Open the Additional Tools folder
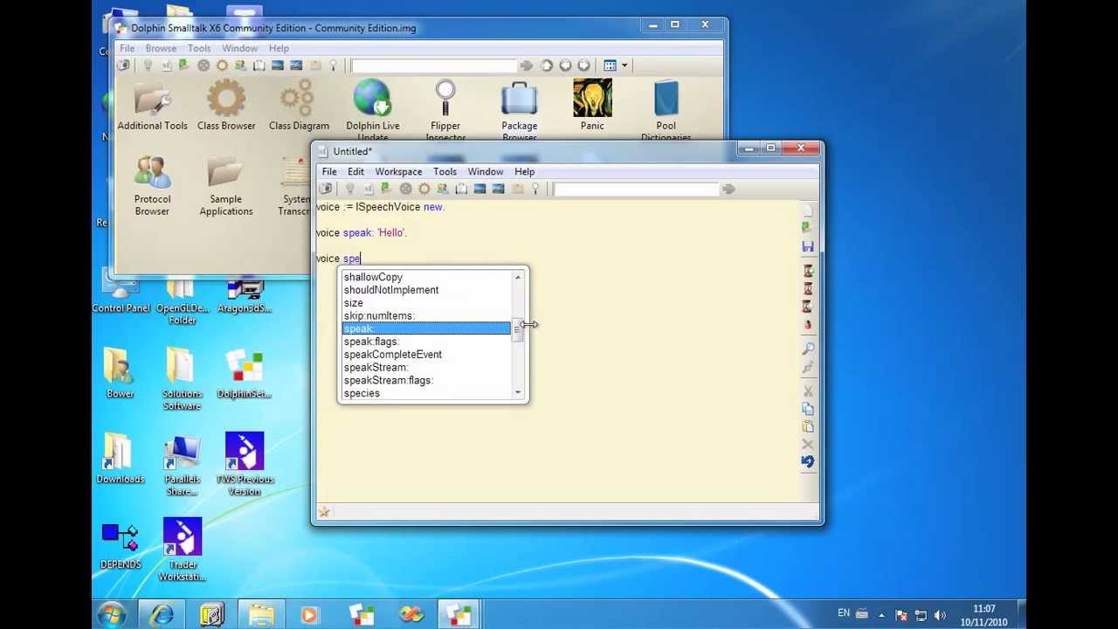The width and height of the screenshot is (1118, 629). pyautogui.click(x=152, y=106)
